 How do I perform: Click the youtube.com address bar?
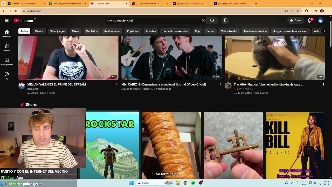(x=153, y=11)
